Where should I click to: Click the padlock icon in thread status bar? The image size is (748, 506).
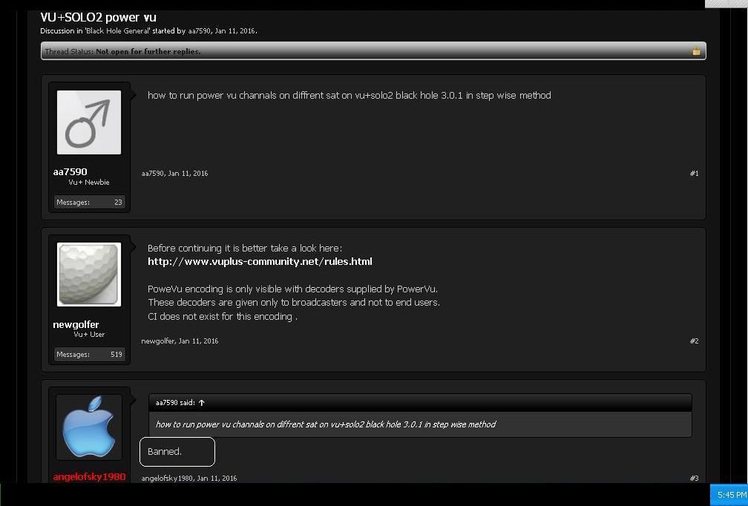click(x=696, y=51)
